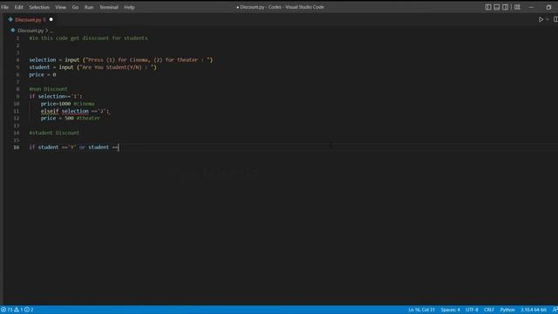Toggle the secondary side bar layout icon

[505, 7]
